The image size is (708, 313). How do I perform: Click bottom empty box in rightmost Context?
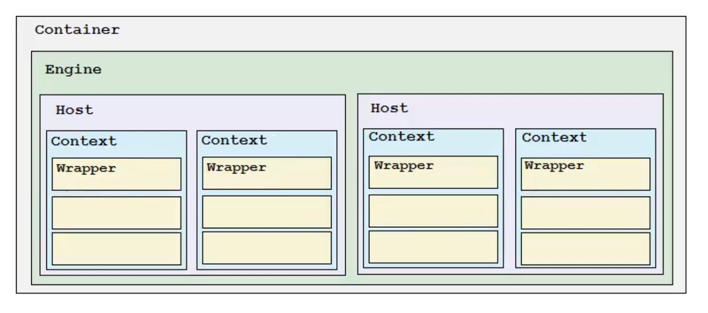point(585,248)
